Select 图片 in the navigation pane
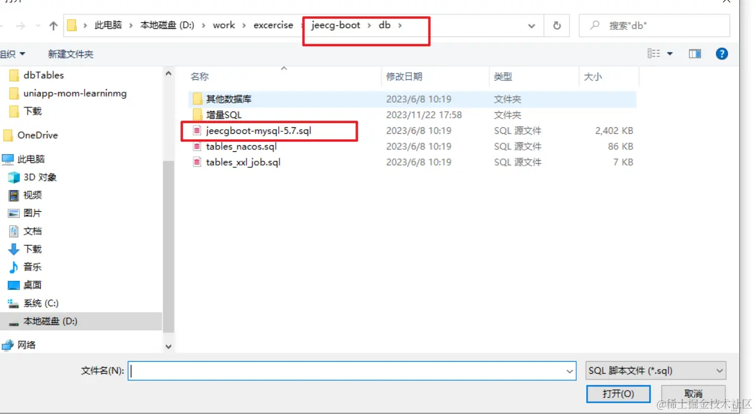The width and height of the screenshot is (756, 414). pos(33,213)
